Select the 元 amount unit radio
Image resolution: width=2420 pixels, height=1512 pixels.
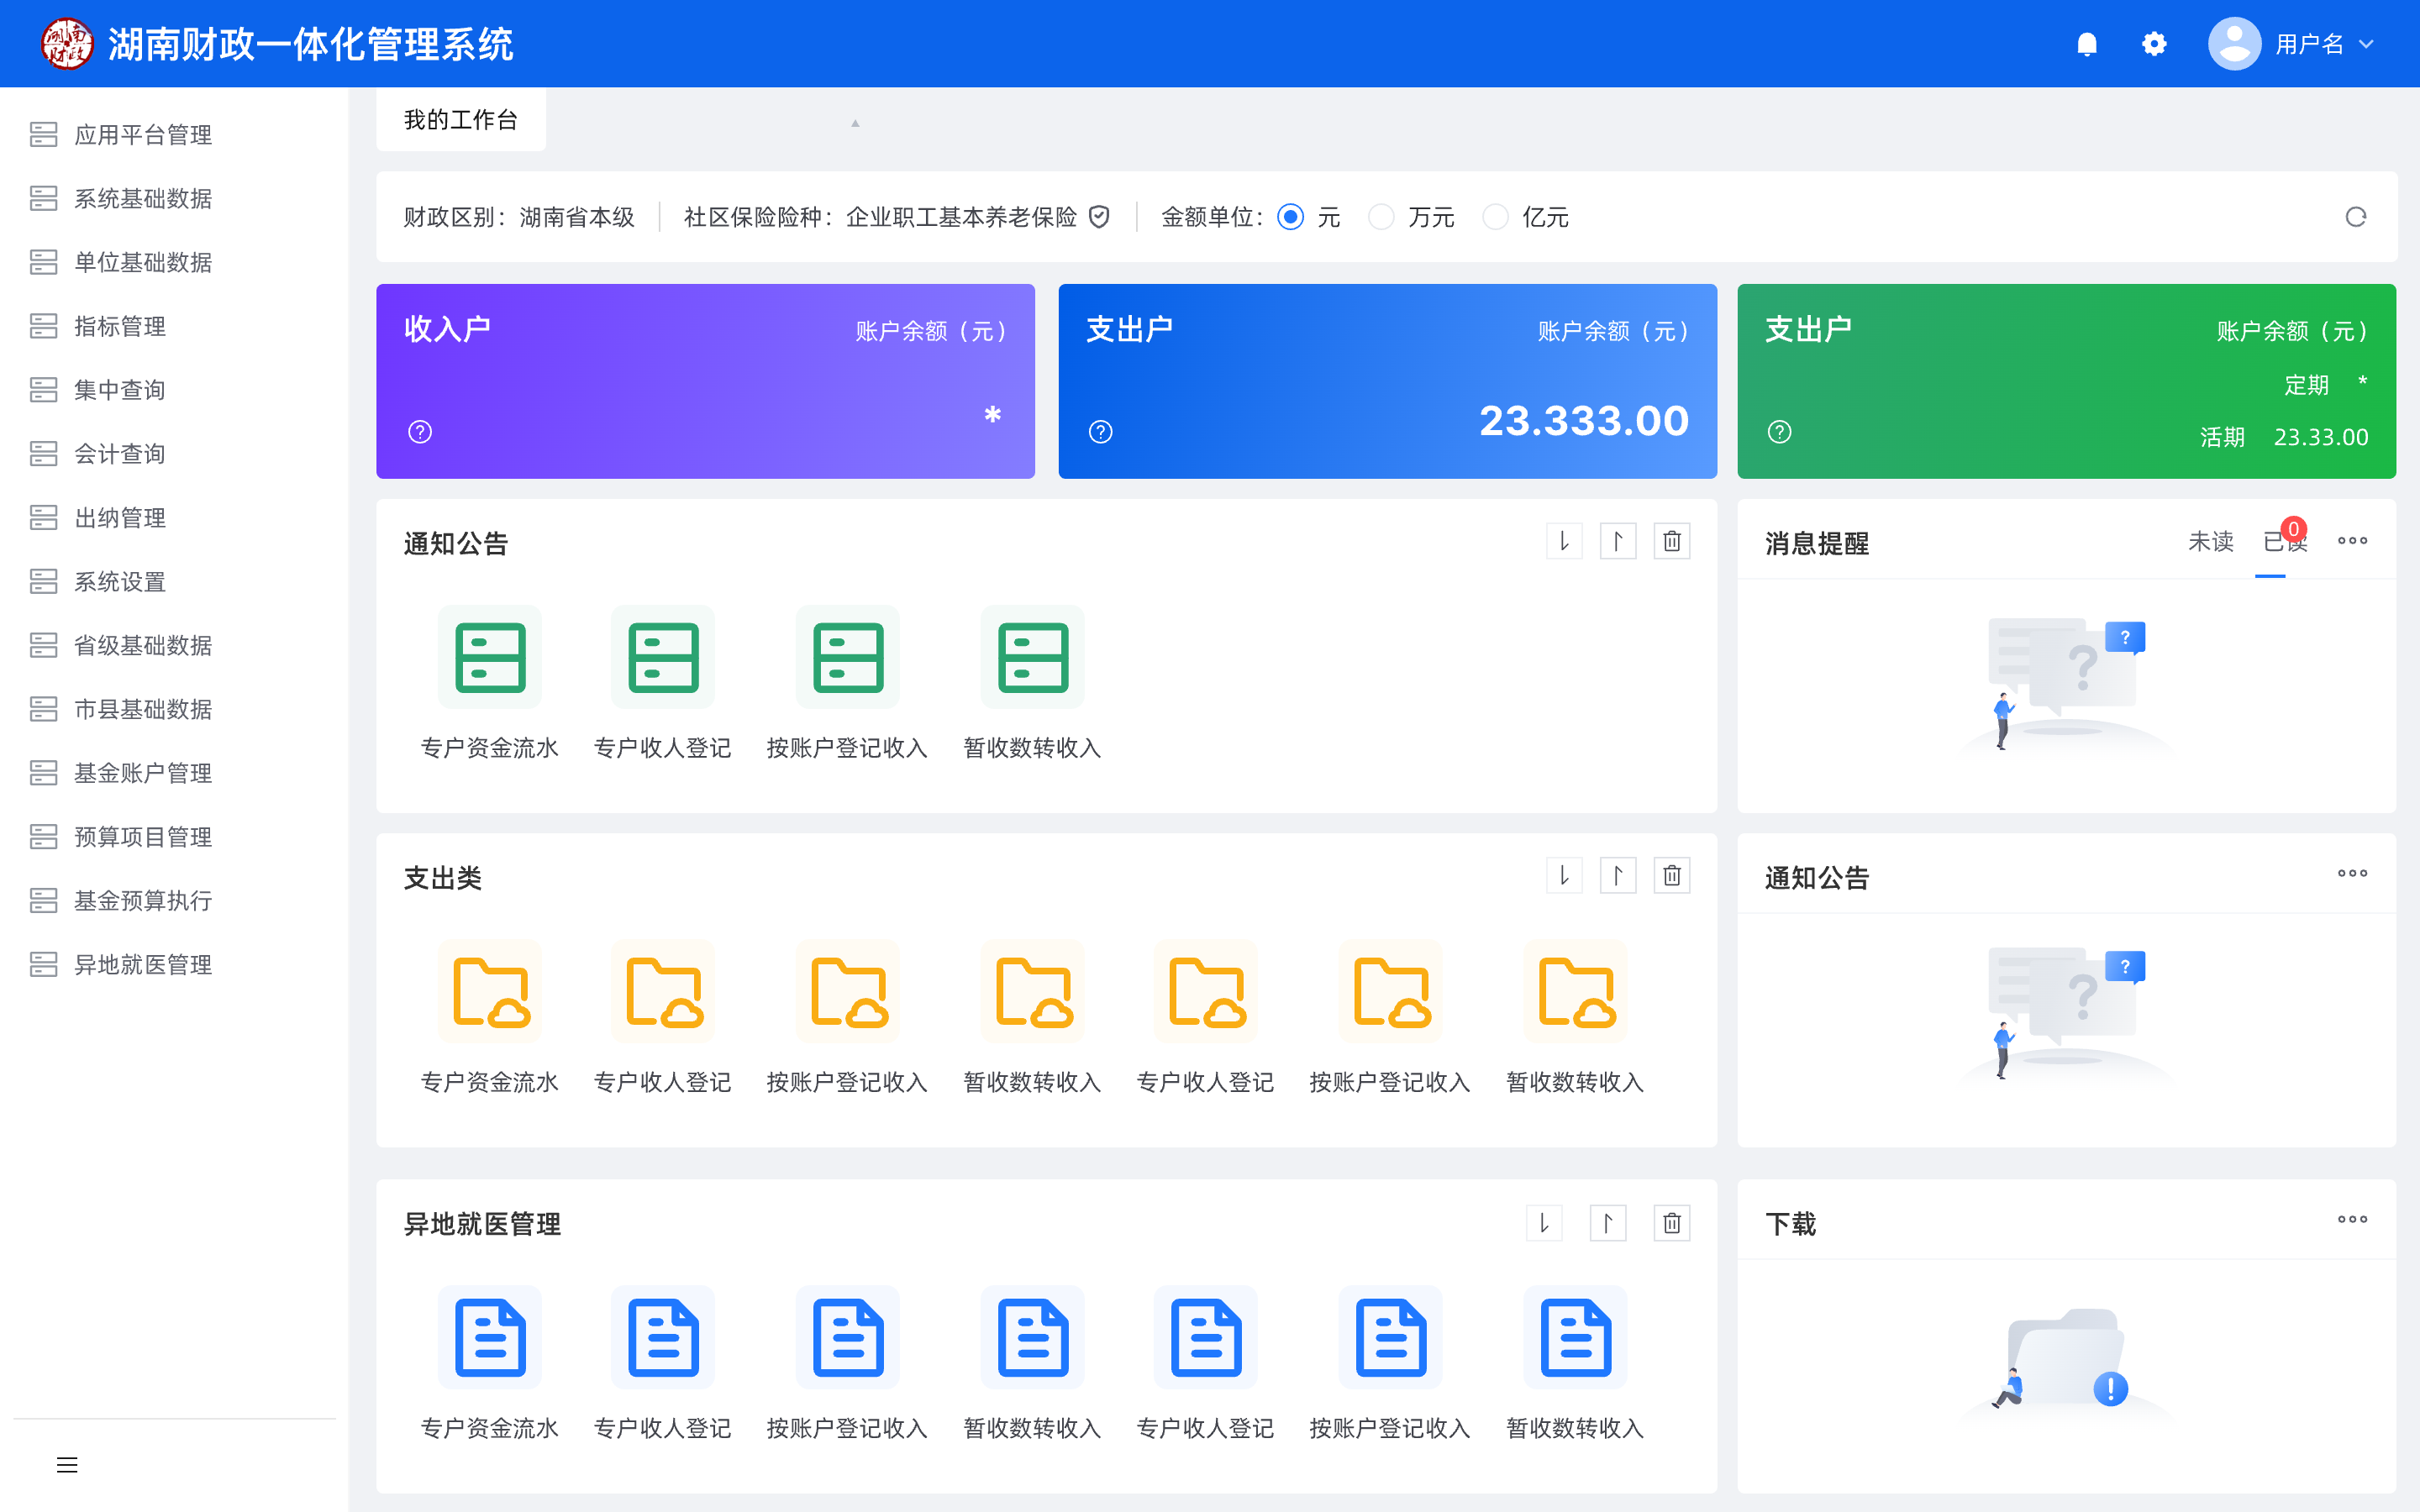1291,217
